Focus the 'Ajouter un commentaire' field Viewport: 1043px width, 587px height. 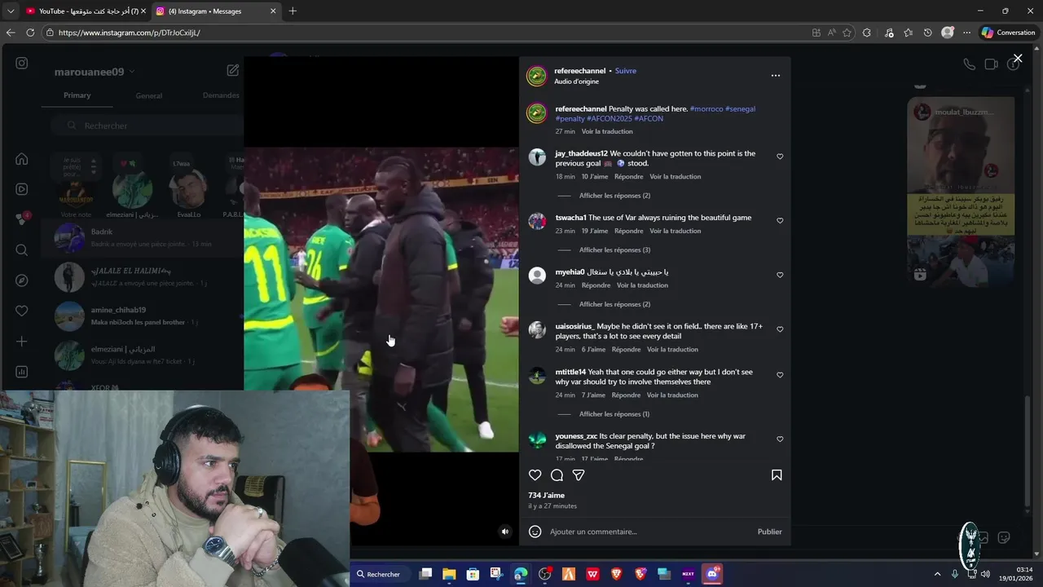649,532
